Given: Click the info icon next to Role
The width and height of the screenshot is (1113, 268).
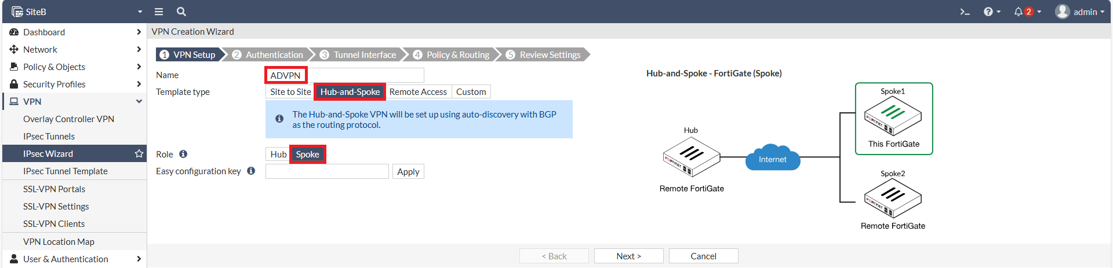Looking at the screenshot, I should tap(183, 154).
